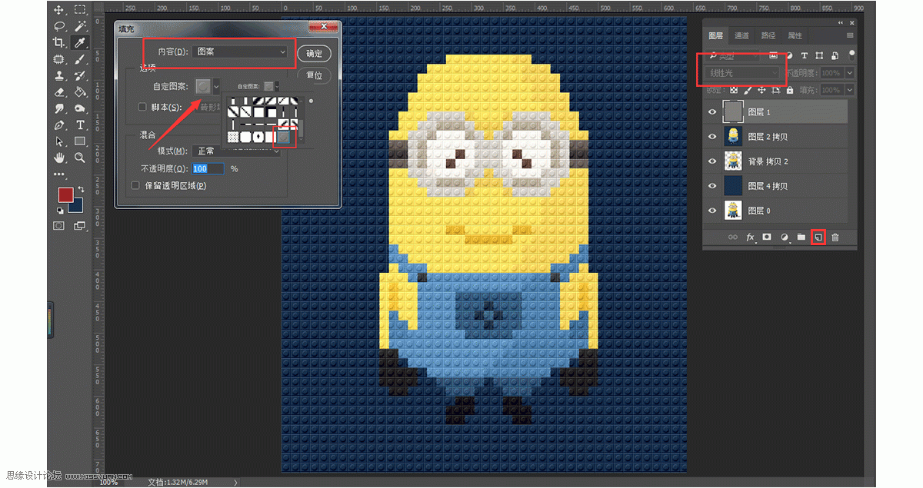
Task: Select the Zoom tool
Action: tap(80, 158)
